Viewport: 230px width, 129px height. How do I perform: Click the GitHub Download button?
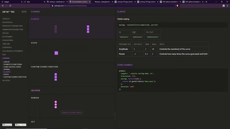(x=7, y=125)
